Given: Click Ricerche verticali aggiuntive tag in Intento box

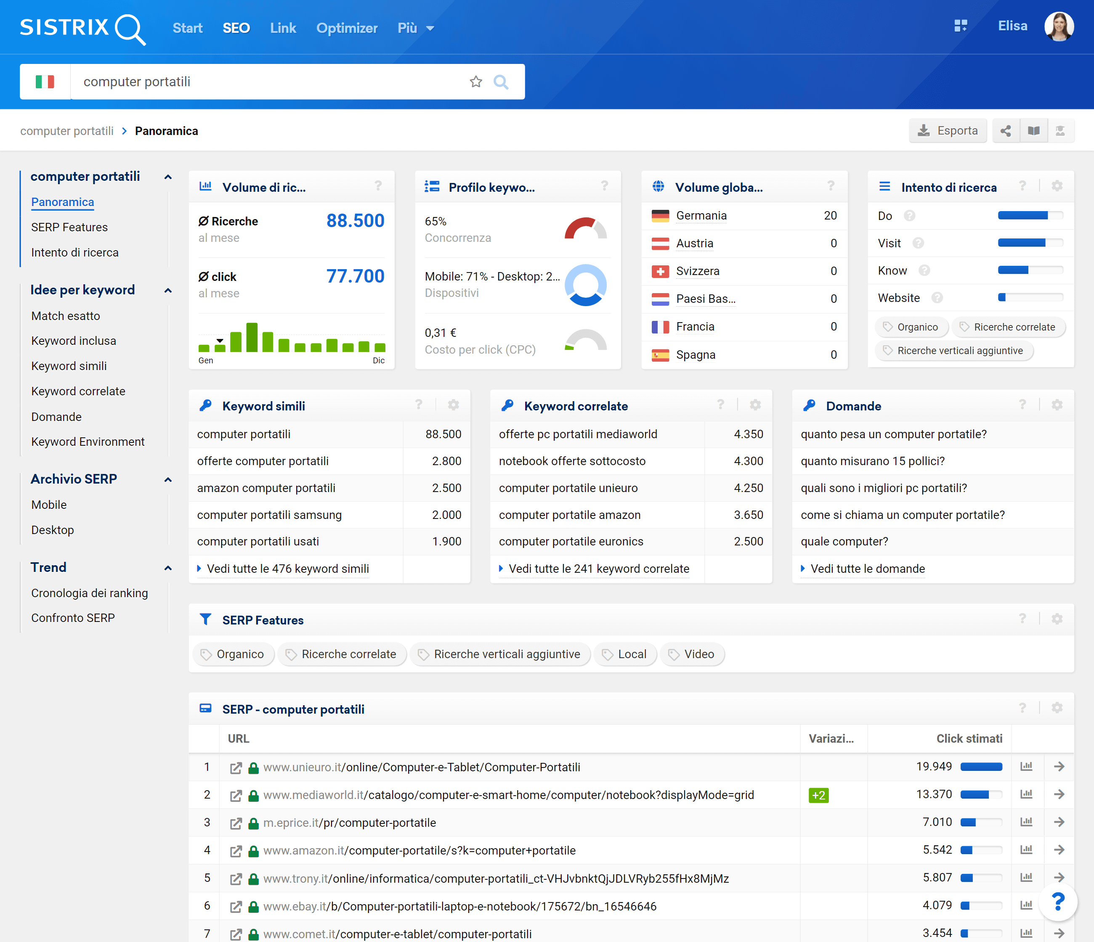Looking at the screenshot, I should click(953, 351).
